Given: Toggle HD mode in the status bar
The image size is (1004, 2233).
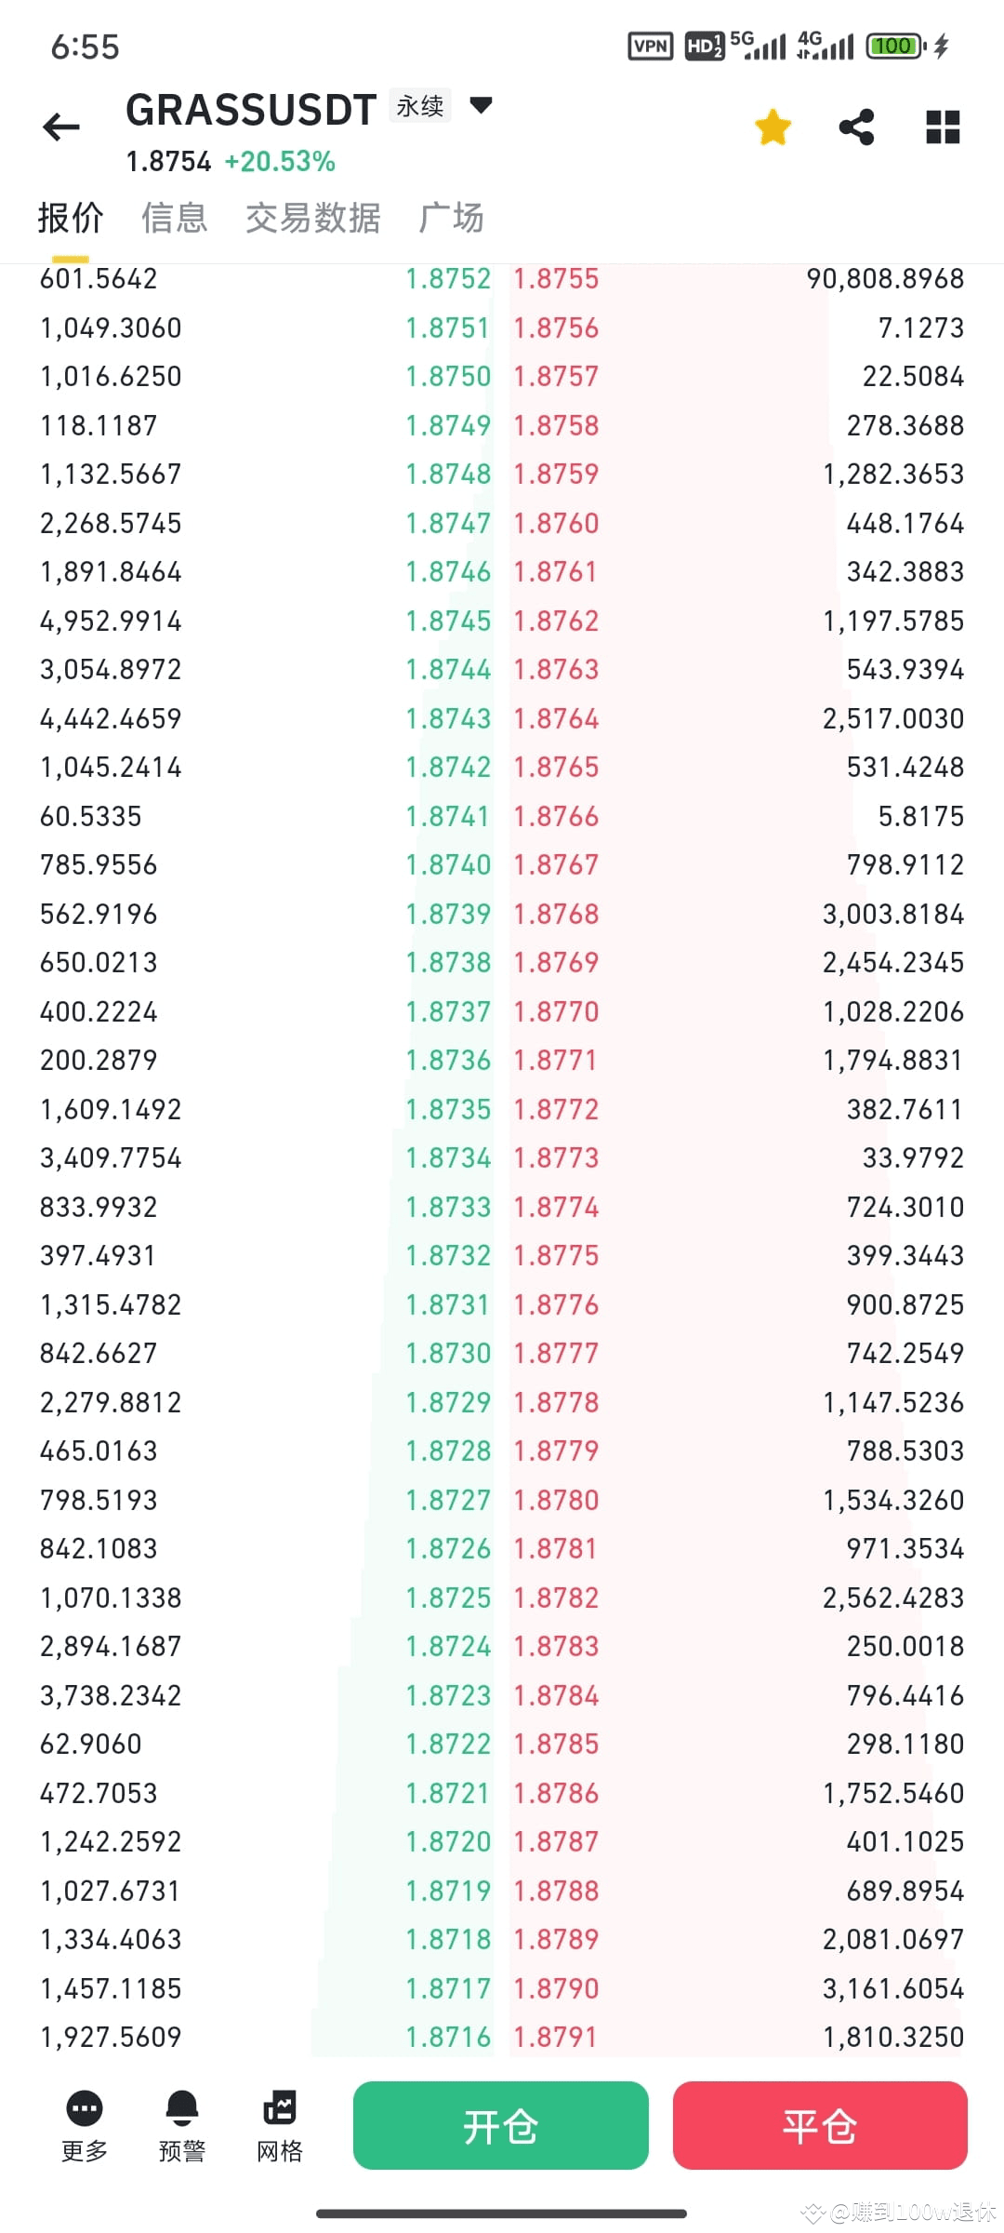Looking at the screenshot, I should click(704, 45).
